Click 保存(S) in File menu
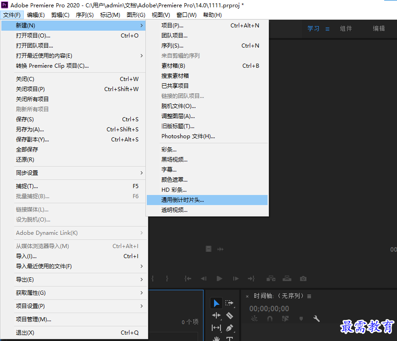 pos(74,119)
